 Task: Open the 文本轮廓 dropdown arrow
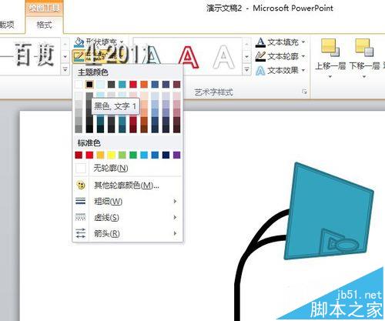tap(303, 56)
